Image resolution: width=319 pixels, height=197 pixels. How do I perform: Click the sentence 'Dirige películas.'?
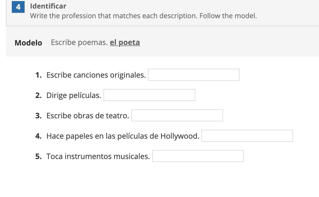(74, 95)
